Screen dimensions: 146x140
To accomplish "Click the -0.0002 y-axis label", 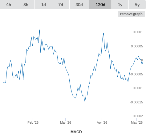I will pos(137,116).
